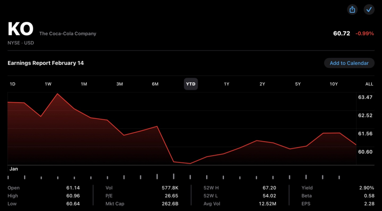Click the Open value 61.14
Screen dimensions: 382x211
pyautogui.click(x=73, y=188)
